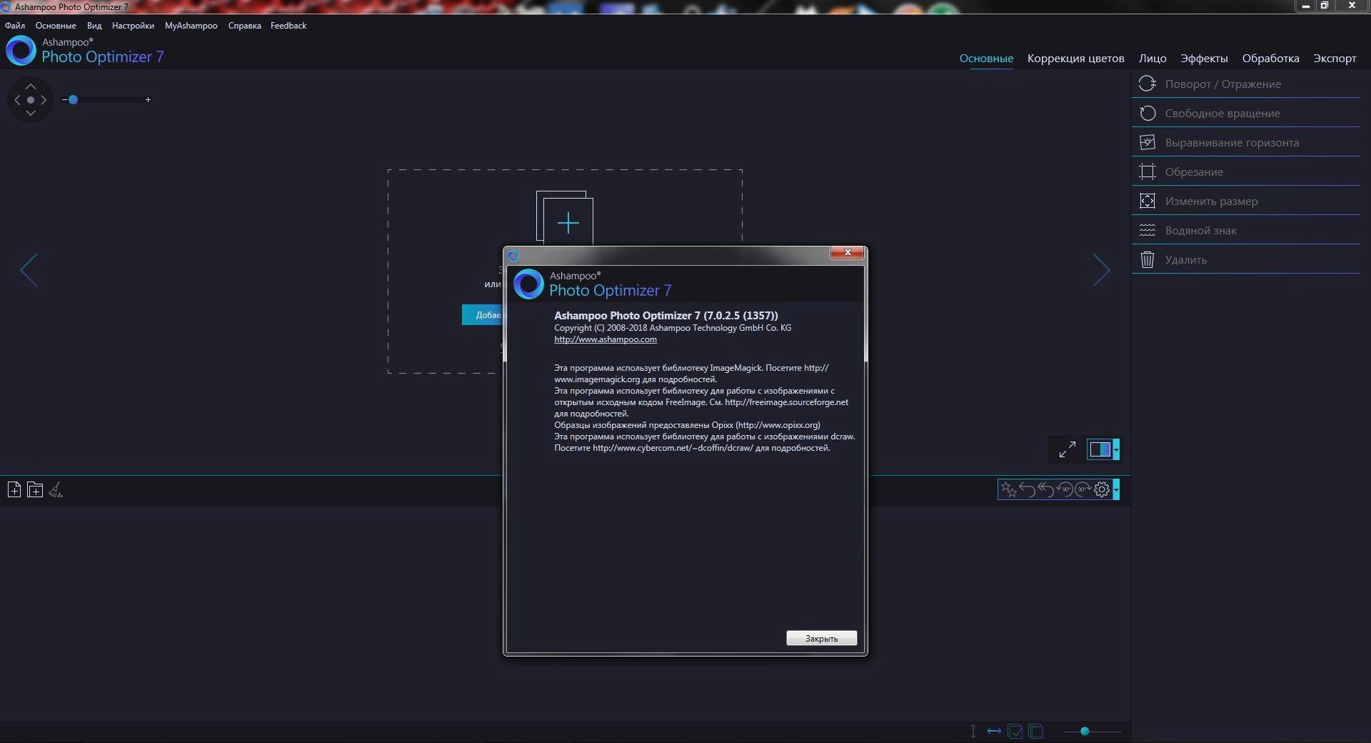Switch to the Эффекты tab
Image resolution: width=1371 pixels, height=743 pixels.
[1204, 58]
